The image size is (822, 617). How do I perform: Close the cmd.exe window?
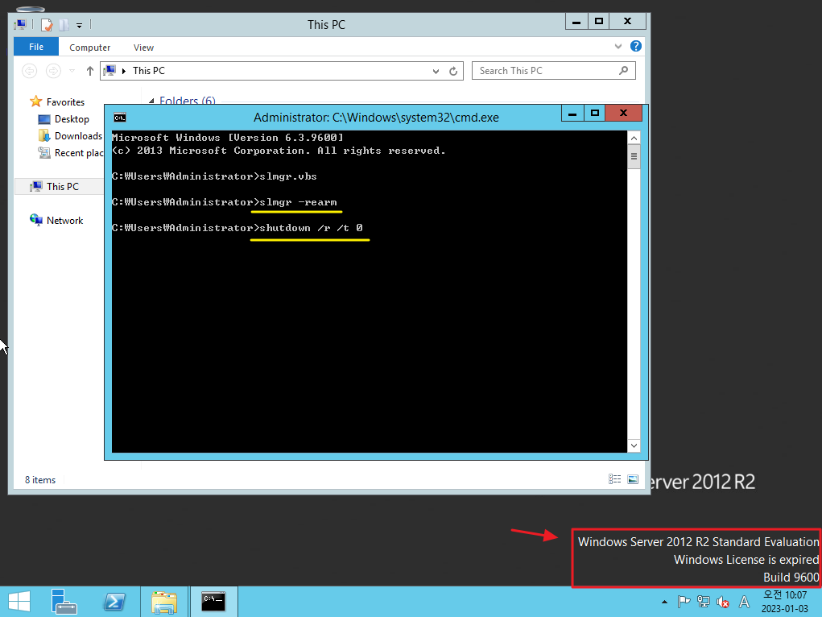tap(623, 113)
